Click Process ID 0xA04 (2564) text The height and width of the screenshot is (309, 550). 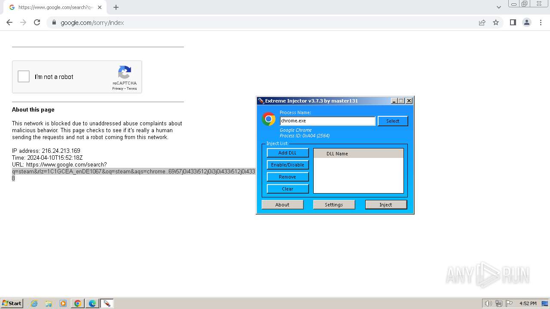[x=305, y=136]
